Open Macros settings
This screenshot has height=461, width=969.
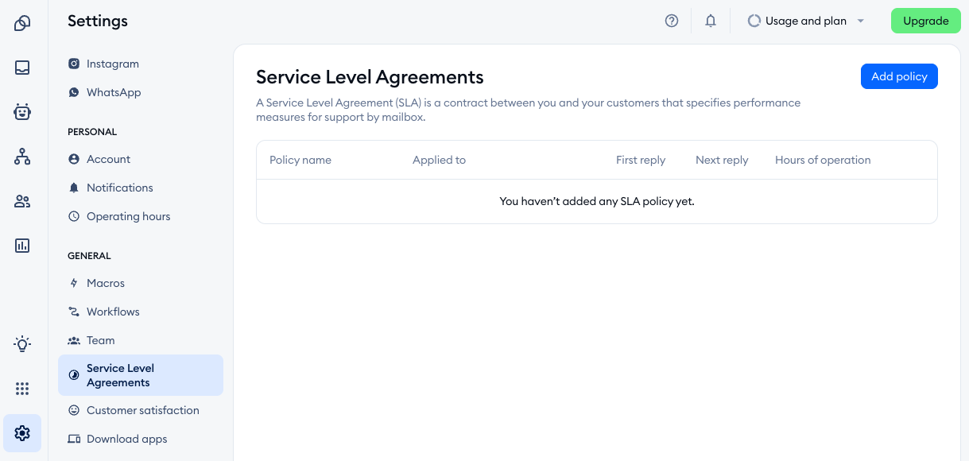(105, 283)
